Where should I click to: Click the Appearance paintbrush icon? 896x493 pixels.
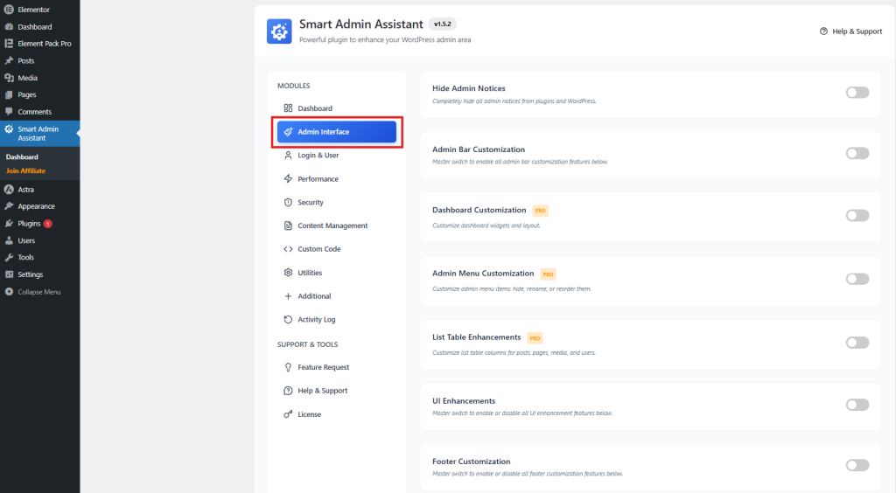point(9,206)
